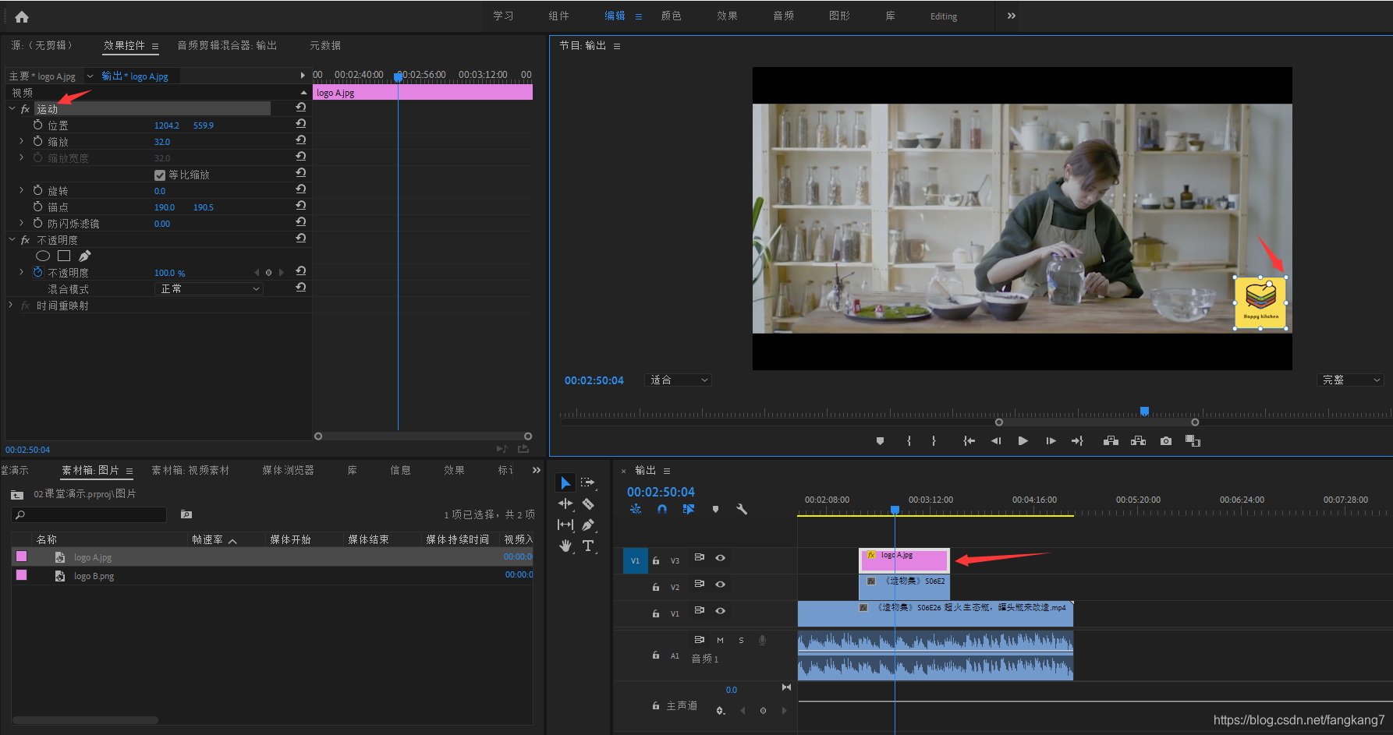Click the Home icon

pos(22,16)
